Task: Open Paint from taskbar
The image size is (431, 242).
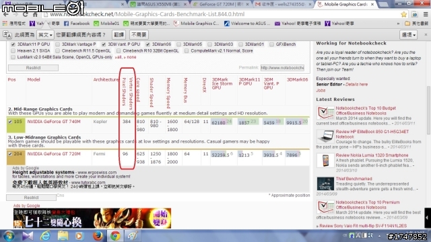Action: pyautogui.click(x=133, y=236)
